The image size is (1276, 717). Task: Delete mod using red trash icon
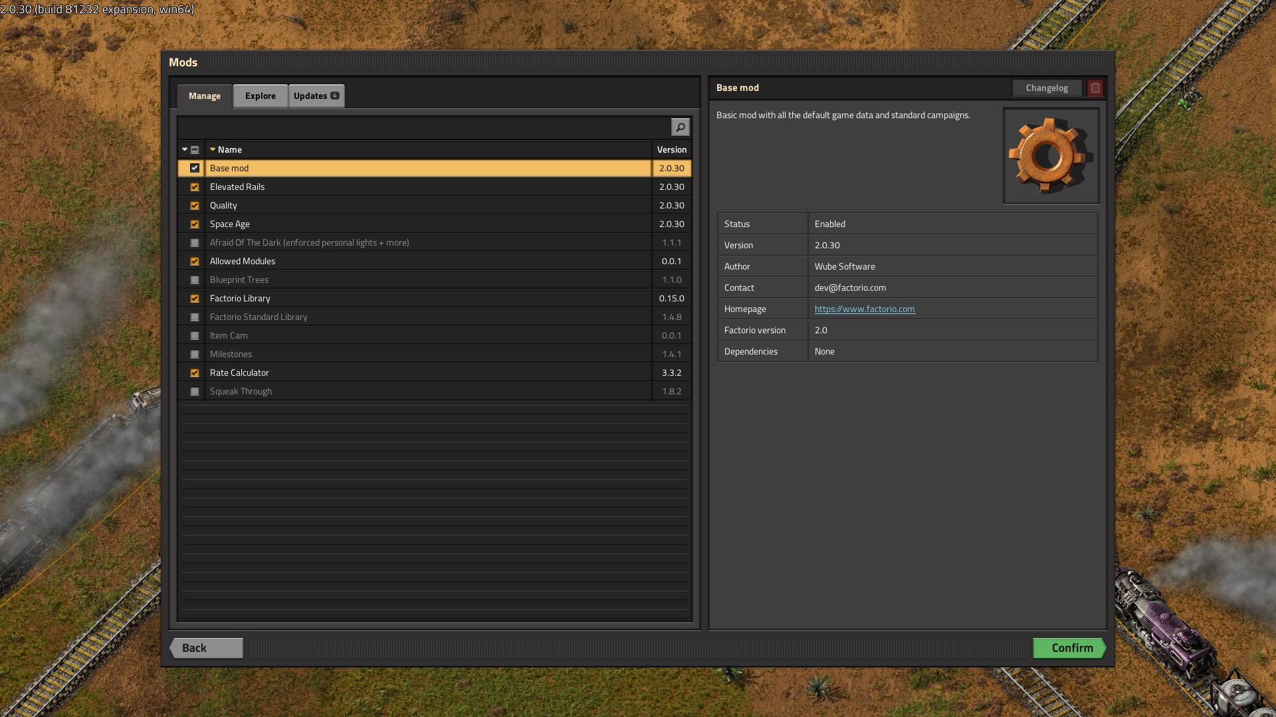tap(1095, 88)
